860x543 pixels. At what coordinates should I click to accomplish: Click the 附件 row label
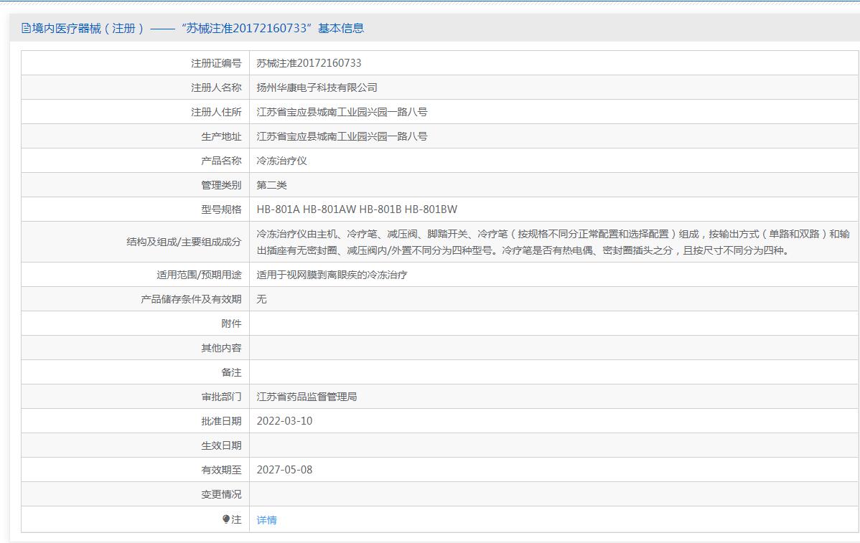coord(231,324)
